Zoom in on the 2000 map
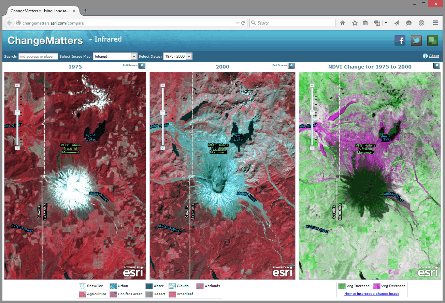The width and height of the screenshot is (445, 303). [x=163, y=86]
